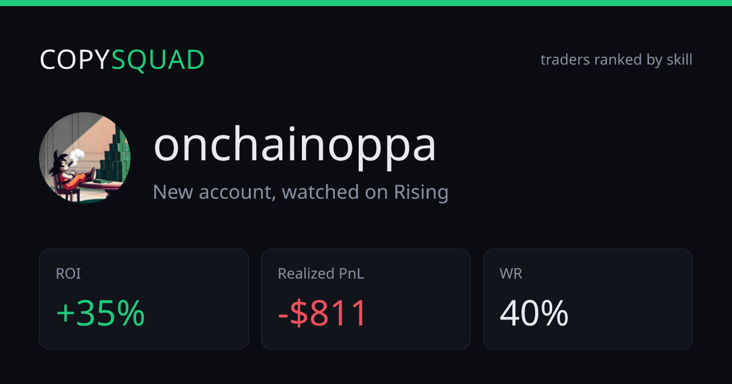732x384 pixels.
Task: Open the Realized PnL stat card
Action: (366, 299)
